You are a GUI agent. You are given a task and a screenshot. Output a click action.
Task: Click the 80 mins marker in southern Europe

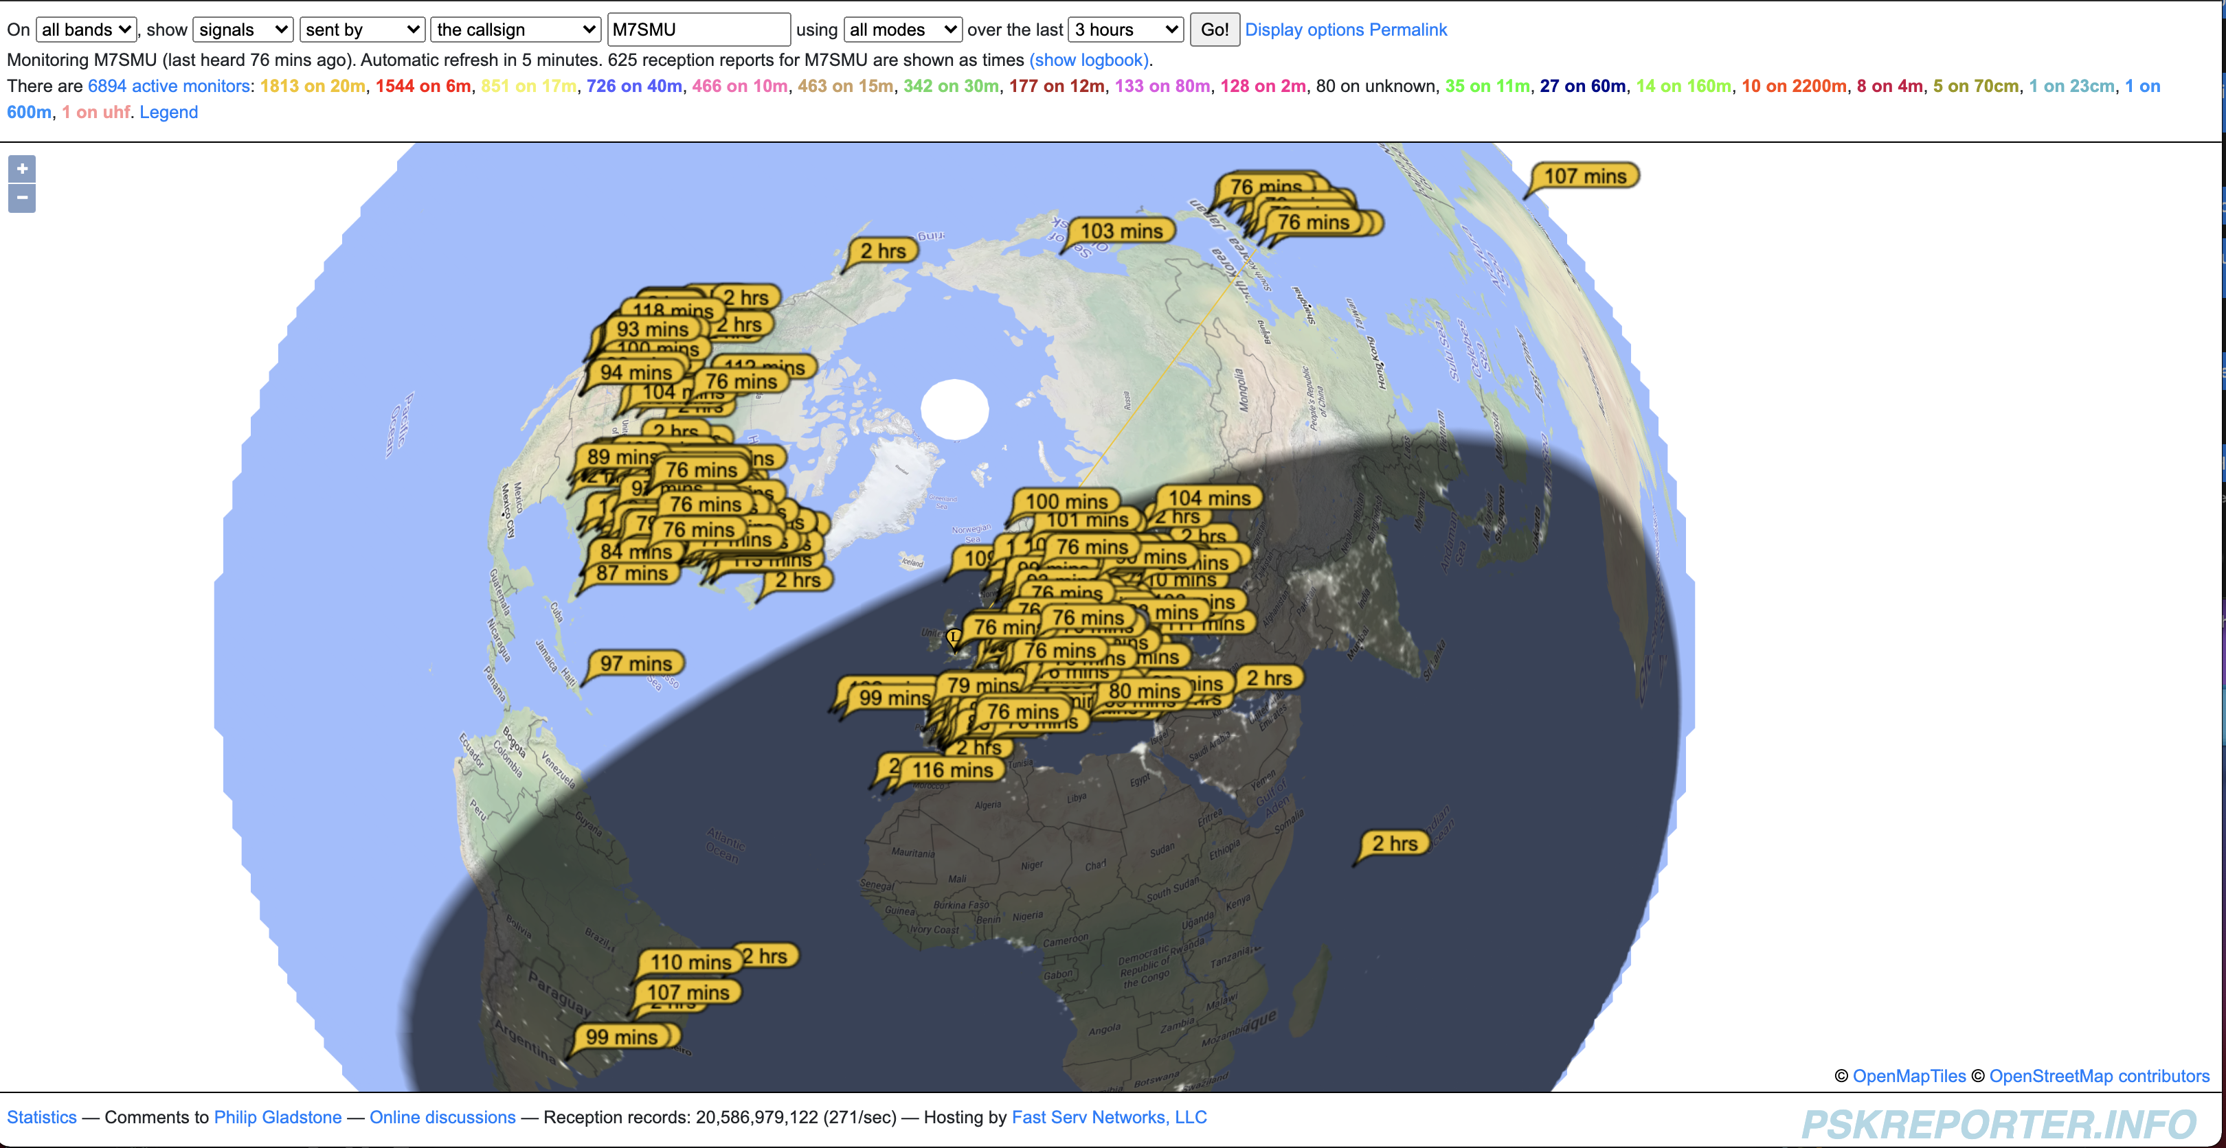click(x=1144, y=691)
